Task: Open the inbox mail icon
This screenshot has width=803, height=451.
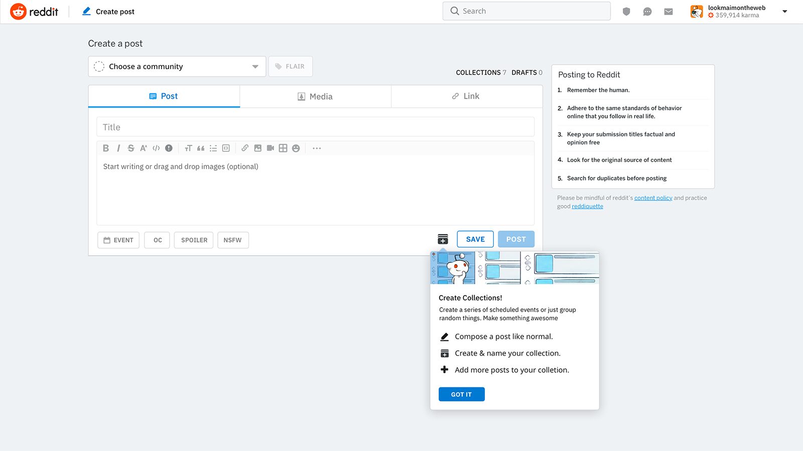Action: [668, 12]
